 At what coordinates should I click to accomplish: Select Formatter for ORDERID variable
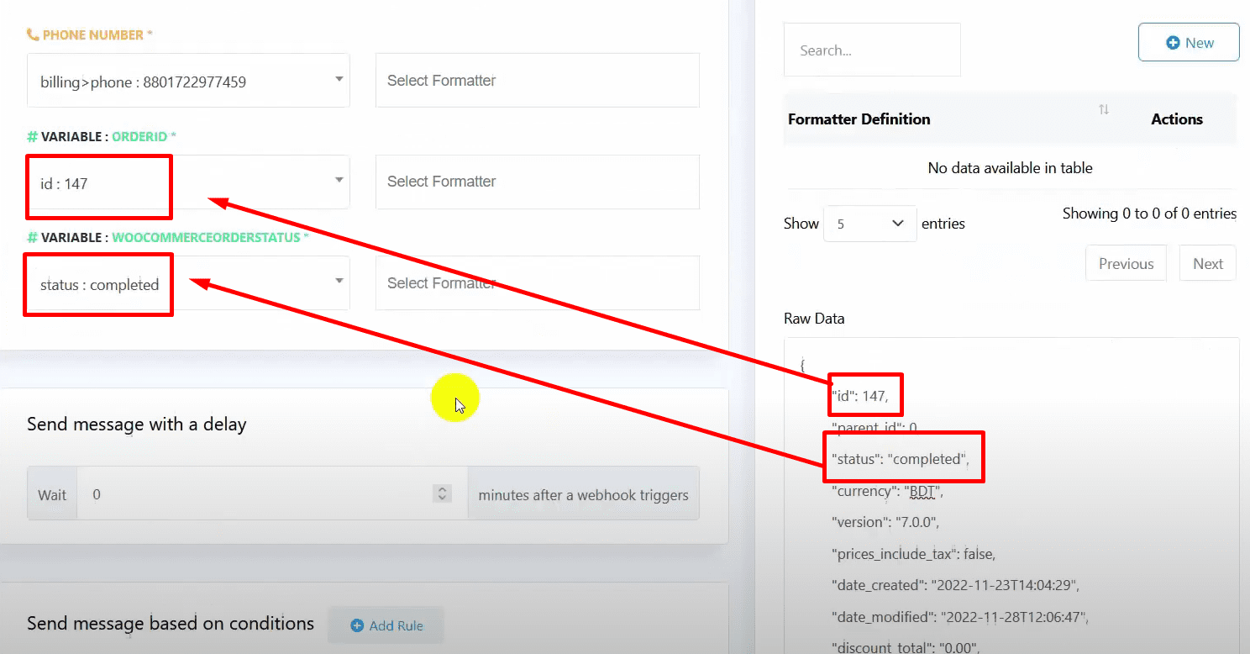pos(537,182)
